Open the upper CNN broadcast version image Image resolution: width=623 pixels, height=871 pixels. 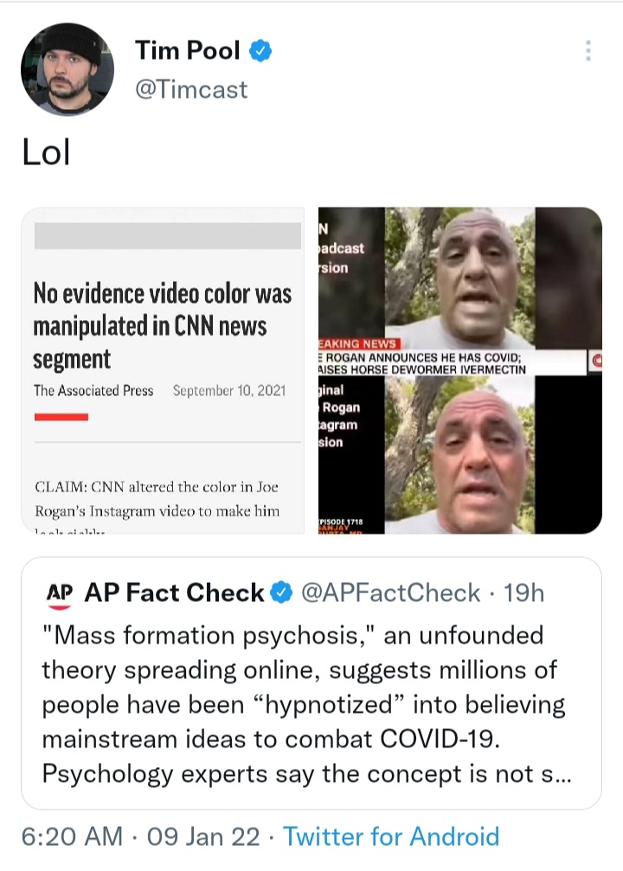click(459, 278)
